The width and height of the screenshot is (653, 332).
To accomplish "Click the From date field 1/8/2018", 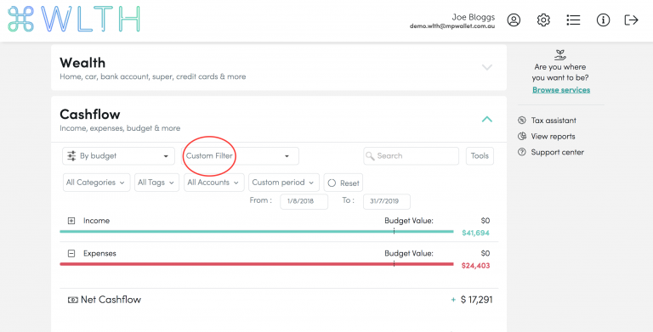I will click(304, 201).
